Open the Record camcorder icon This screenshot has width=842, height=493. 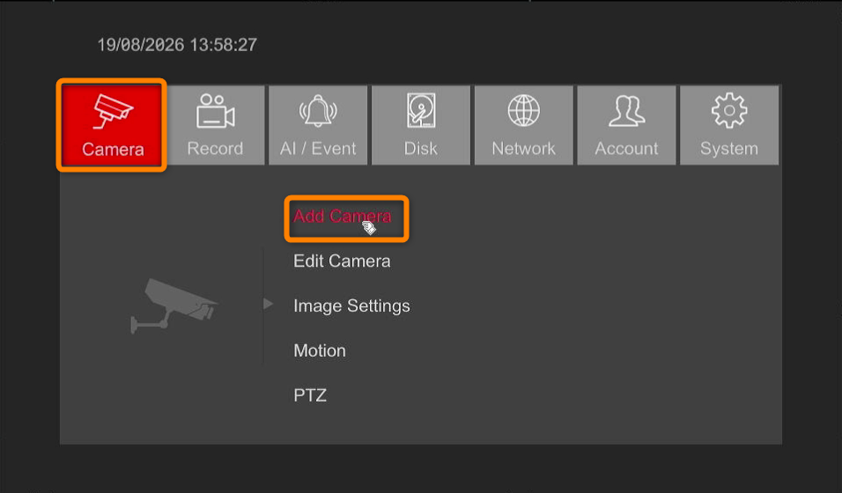215,111
